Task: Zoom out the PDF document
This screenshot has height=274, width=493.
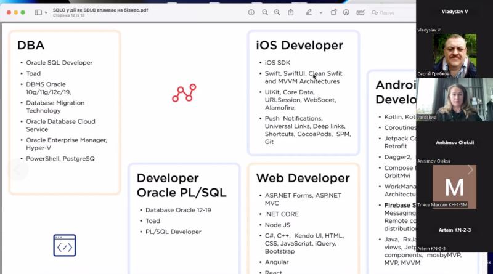Action: (x=265, y=12)
